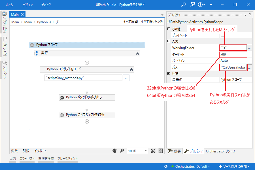This screenshot has width=255, height=170.
Task: Select the Python メソッドの呼び出し activity
Action: [87, 97]
